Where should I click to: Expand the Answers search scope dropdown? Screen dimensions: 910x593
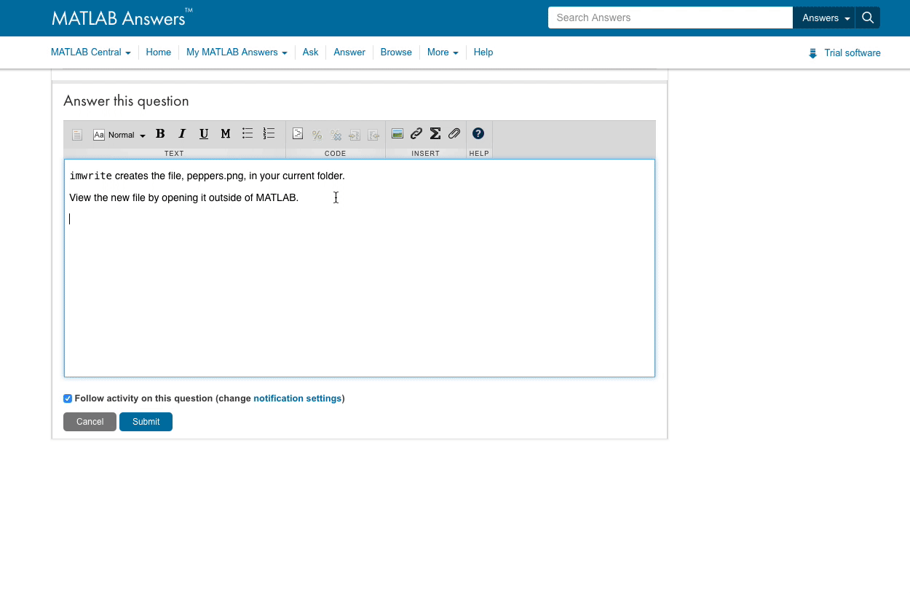click(825, 18)
